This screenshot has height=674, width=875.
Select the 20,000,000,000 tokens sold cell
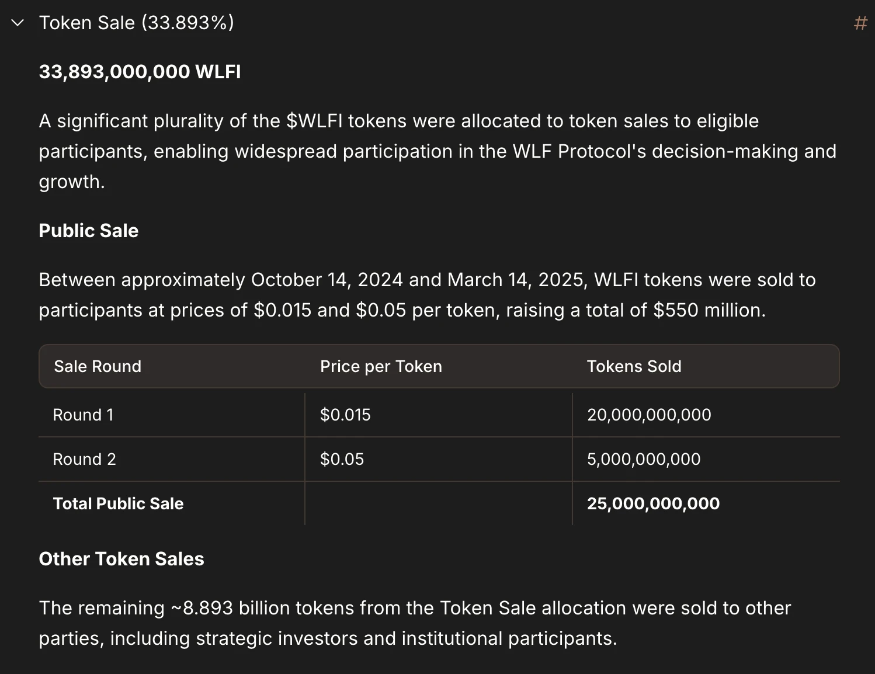649,415
